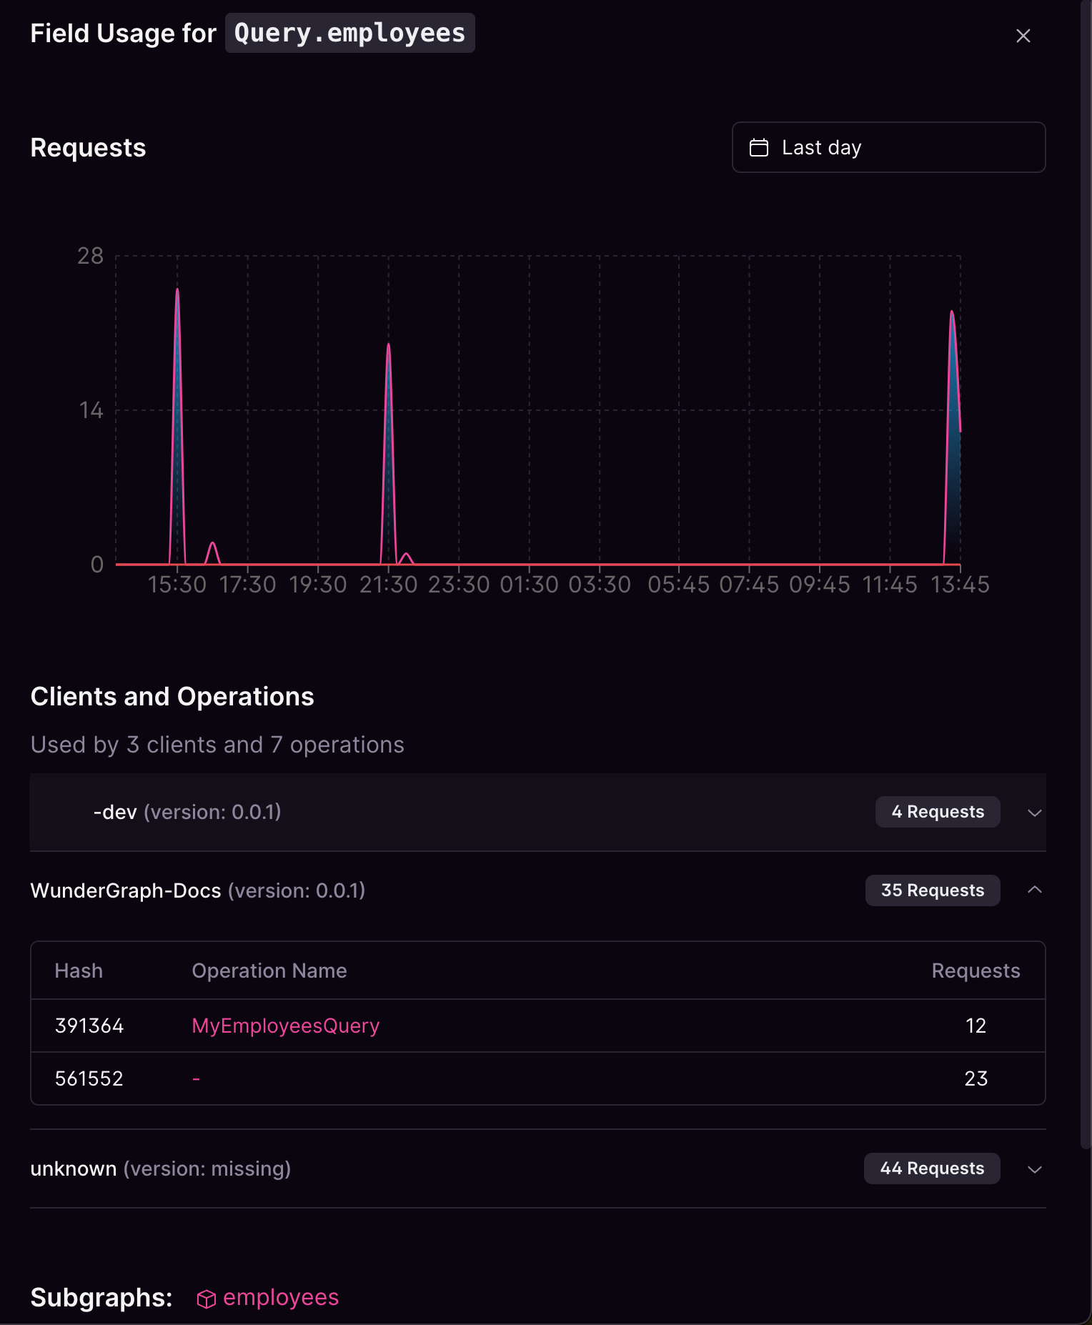
Task: Close the Field Usage panel
Action: (x=1023, y=36)
